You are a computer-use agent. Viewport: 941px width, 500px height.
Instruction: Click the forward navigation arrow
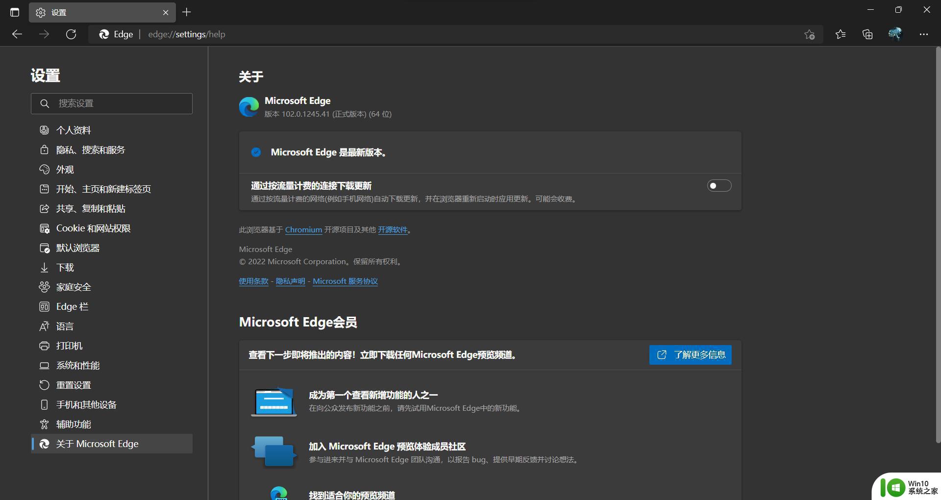[x=44, y=34]
